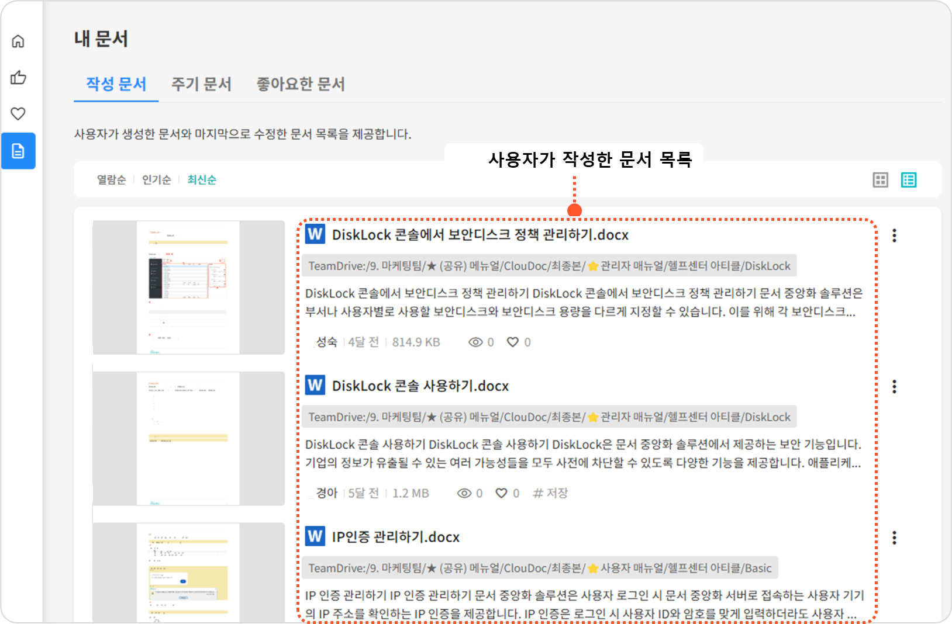Switch to the 주기 문서 tab
Image resolution: width=952 pixels, height=624 pixels.
201,84
